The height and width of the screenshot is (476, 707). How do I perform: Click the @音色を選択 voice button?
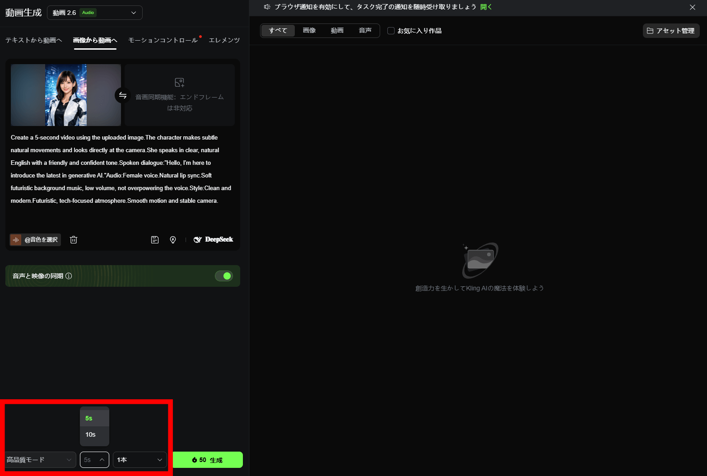tap(36, 240)
